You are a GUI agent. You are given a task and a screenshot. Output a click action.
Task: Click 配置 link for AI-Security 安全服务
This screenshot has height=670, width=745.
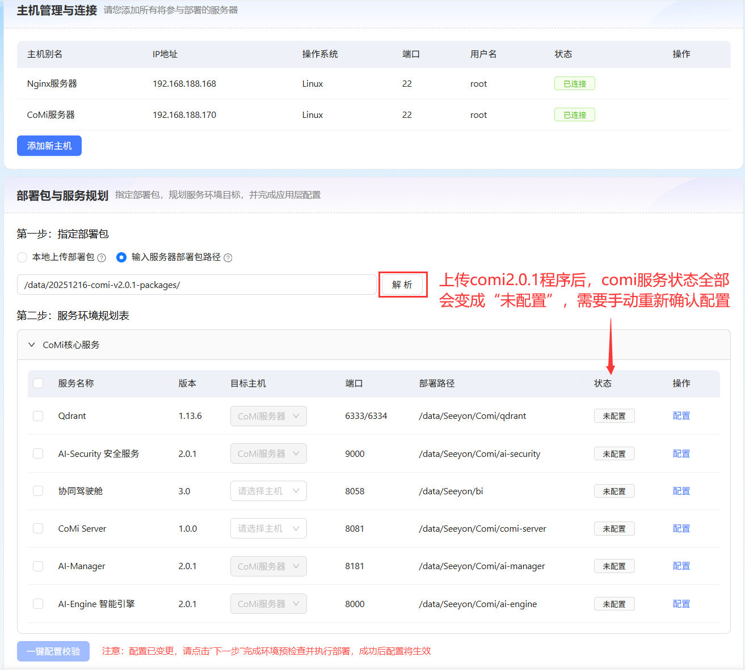681,453
